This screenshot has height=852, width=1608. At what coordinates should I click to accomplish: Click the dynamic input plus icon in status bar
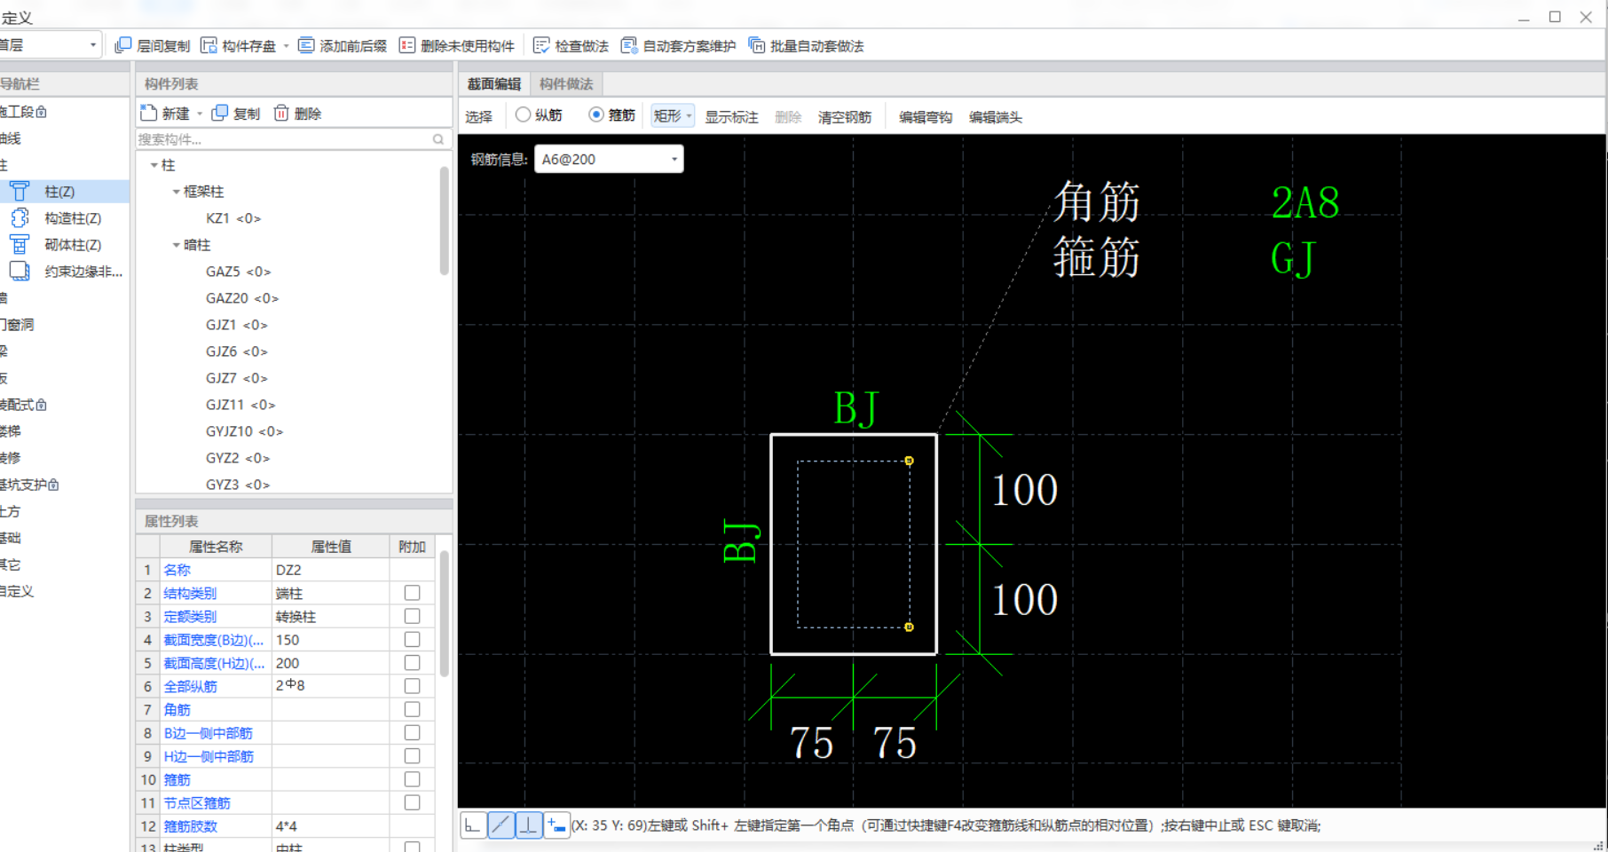[x=556, y=825]
